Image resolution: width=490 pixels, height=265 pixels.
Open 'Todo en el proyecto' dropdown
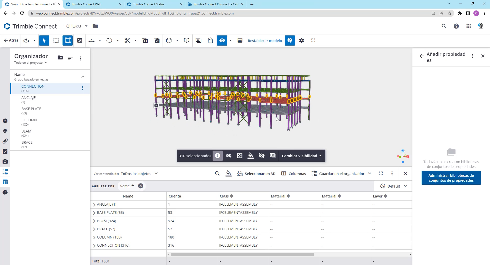(31, 63)
